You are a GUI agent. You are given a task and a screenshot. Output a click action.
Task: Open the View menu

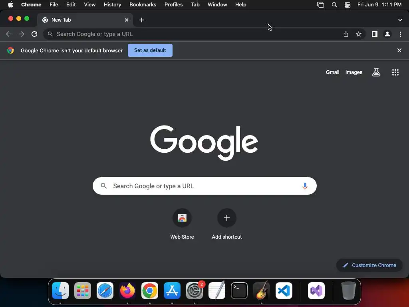(90, 5)
